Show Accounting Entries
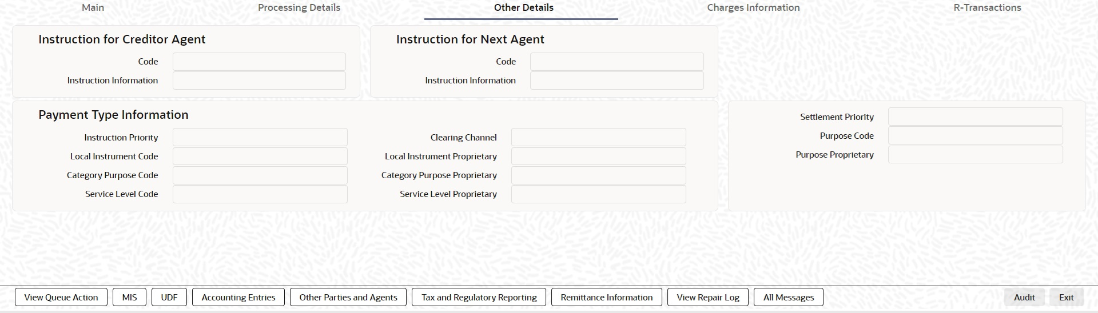Viewport: 1098px width, 313px height. pos(238,297)
